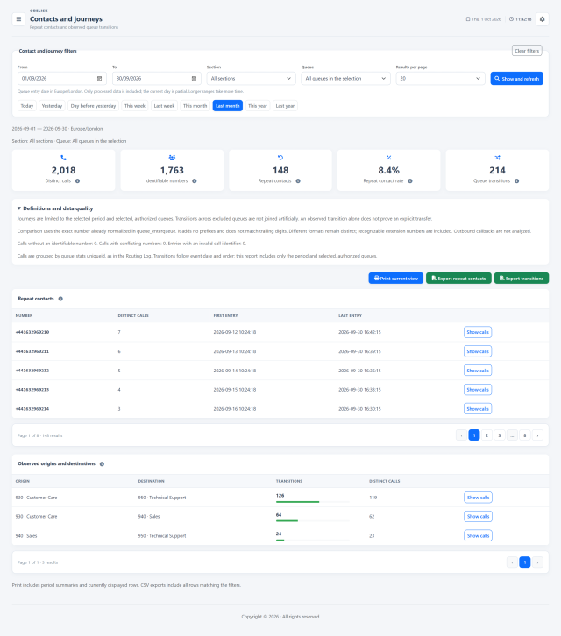This screenshot has width=561, height=636.
Task: Select the Yesterday preset
Action: [x=52, y=106]
